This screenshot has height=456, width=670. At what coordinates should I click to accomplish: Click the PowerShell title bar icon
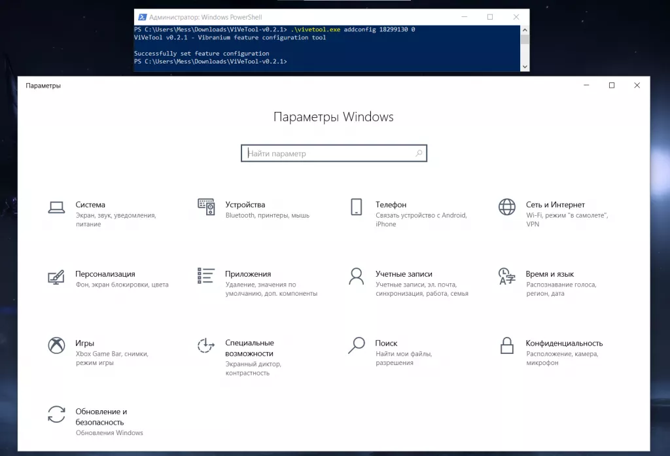pos(142,17)
